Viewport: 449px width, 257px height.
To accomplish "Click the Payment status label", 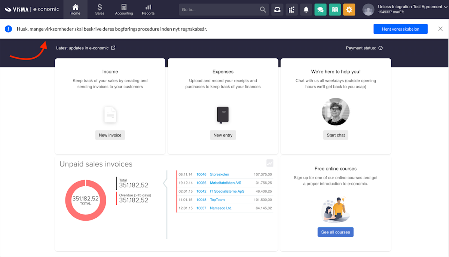I will (361, 48).
